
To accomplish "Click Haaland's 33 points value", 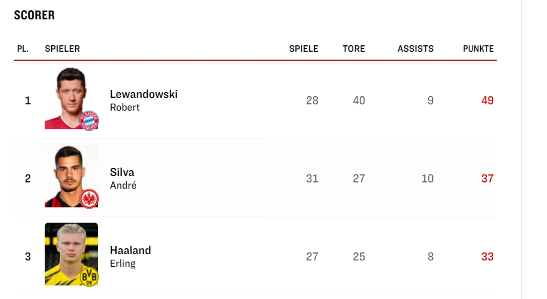I will (x=487, y=257).
